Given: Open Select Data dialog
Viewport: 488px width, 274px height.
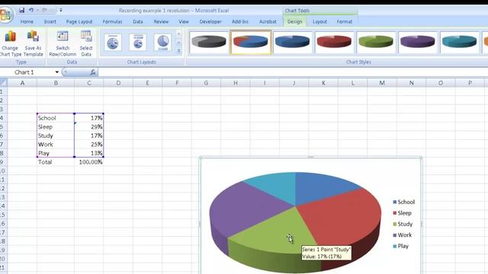Looking at the screenshot, I should pos(86,43).
